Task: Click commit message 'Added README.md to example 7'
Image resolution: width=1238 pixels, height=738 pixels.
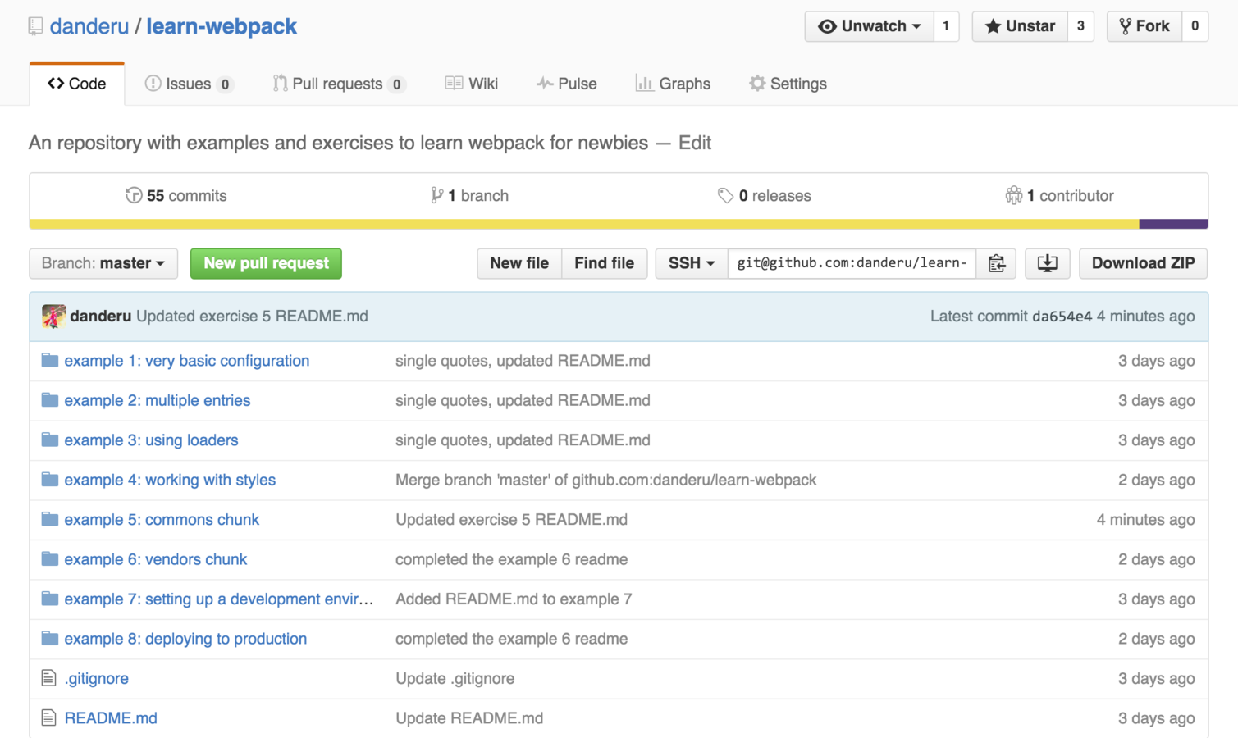Action: (x=514, y=599)
